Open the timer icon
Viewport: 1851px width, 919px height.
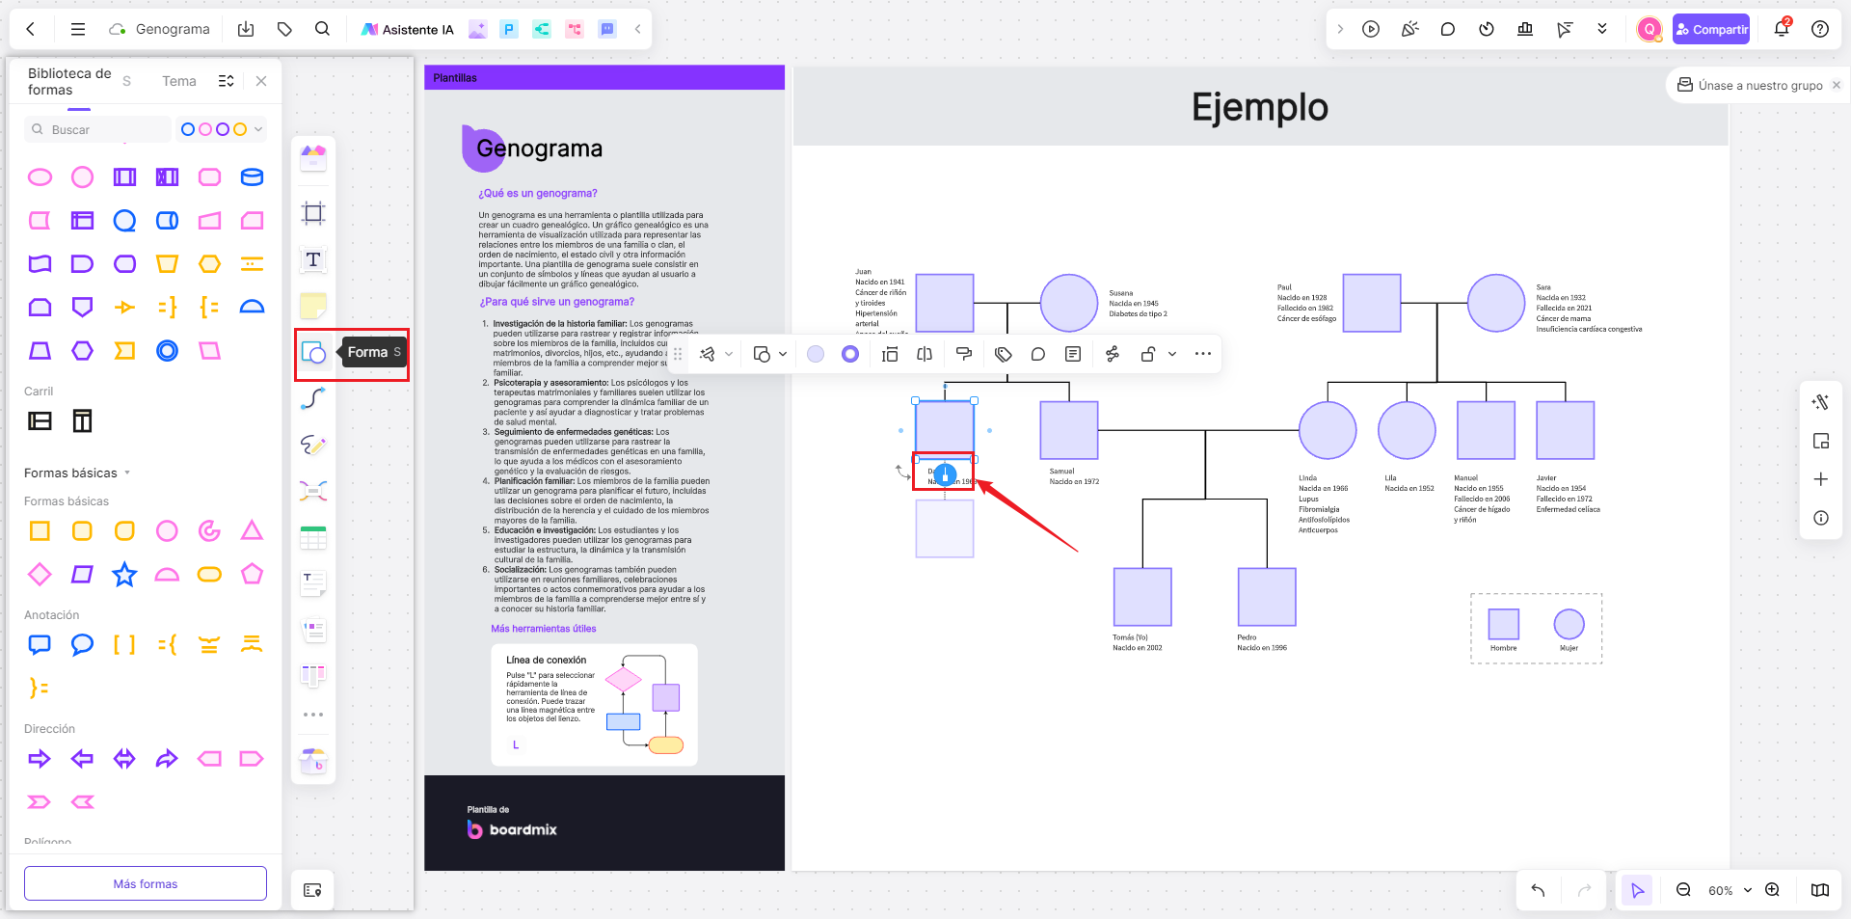point(1487,29)
